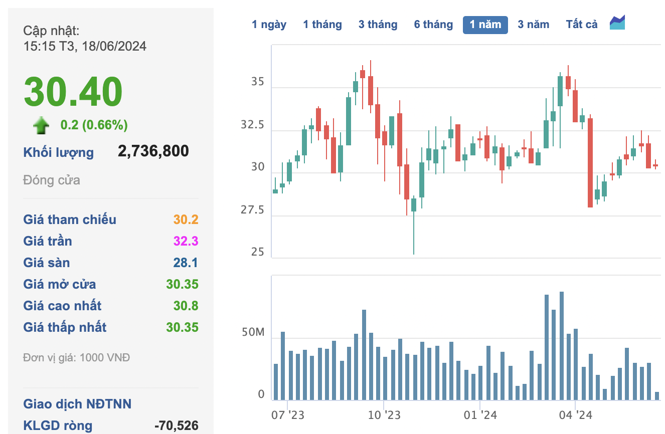The width and height of the screenshot is (665, 434).
Task: Click the 32.5 price axis label
Action: click(252, 125)
